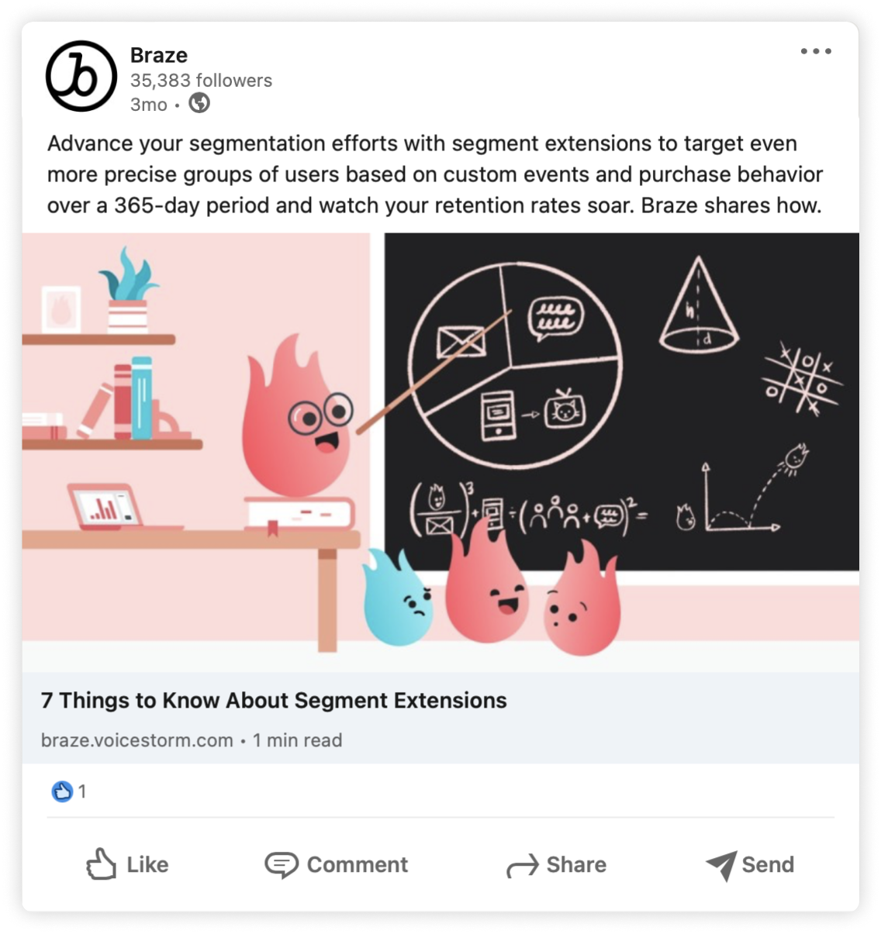Screen dimensions: 881x934
Task: Click the paper plane Send icon
Action: 721,865
